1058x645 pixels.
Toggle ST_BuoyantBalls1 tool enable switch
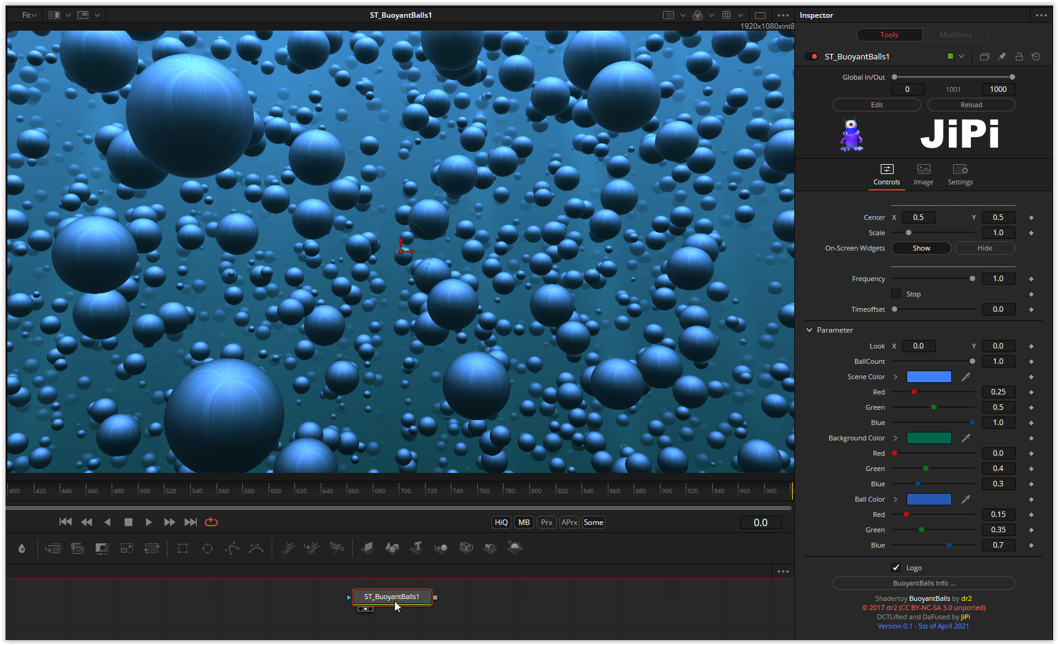(x=811, y=56)
